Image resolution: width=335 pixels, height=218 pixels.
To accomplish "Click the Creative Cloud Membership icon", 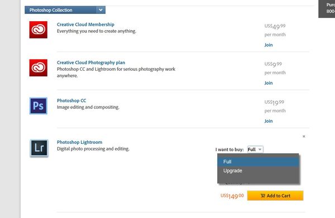I will [x=38, y=30].
